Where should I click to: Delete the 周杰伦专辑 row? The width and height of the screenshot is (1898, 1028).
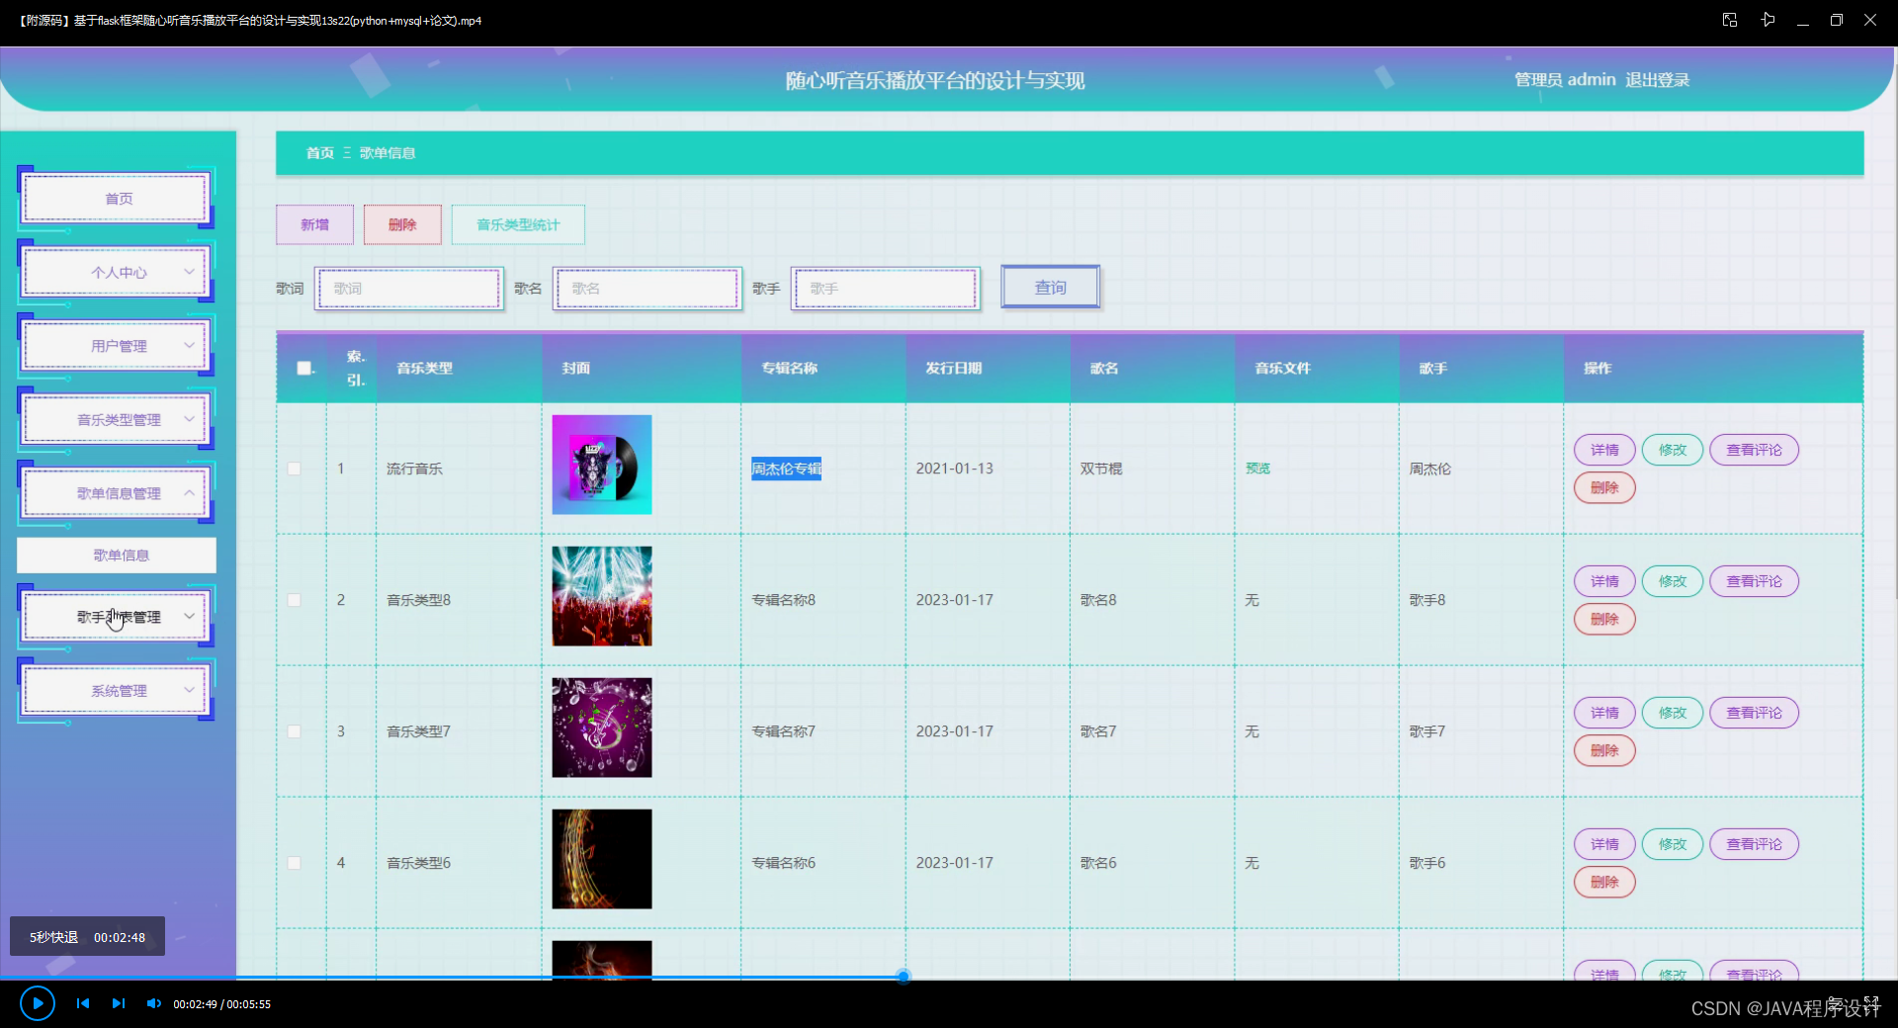point(1604,487)
